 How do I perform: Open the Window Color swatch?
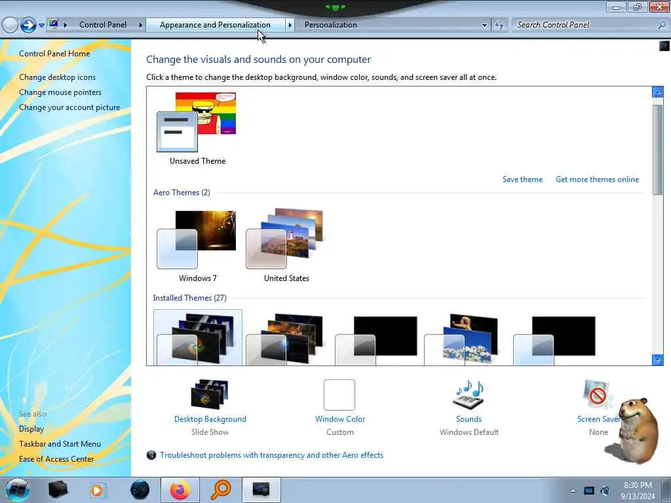click(x=339, y=394)
